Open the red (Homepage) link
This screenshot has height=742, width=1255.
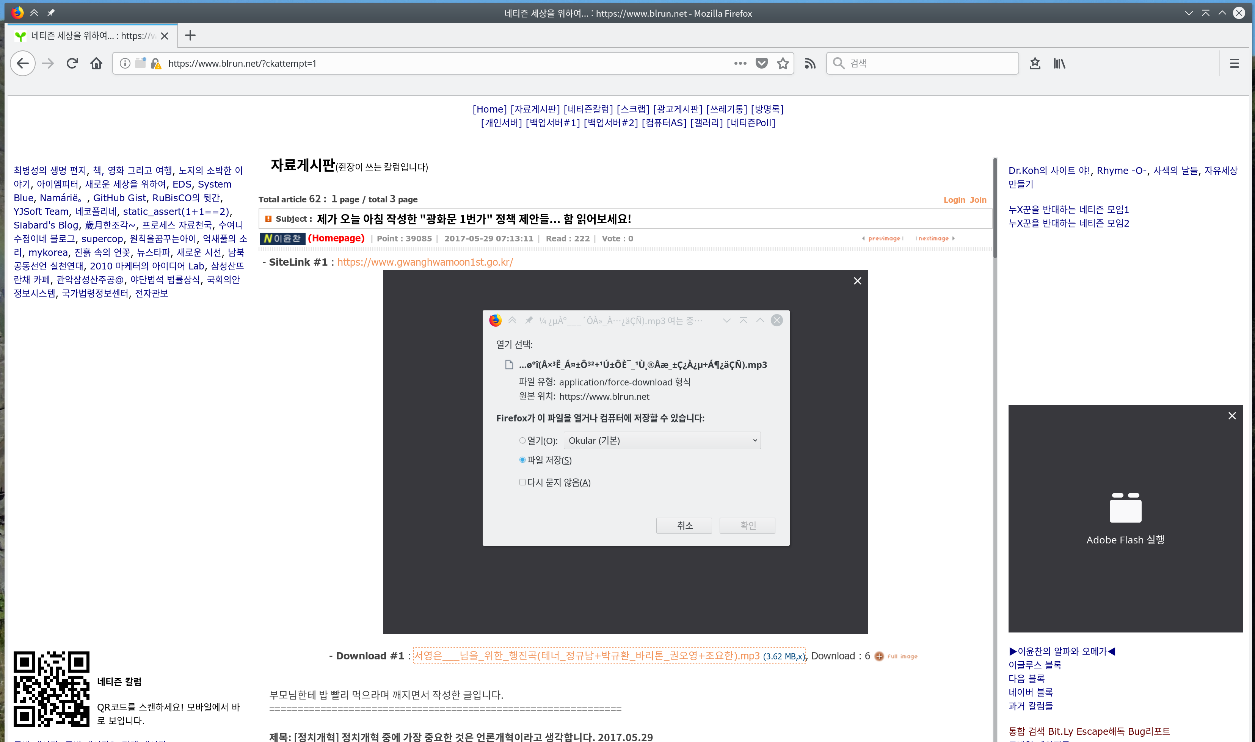point(336,238)
